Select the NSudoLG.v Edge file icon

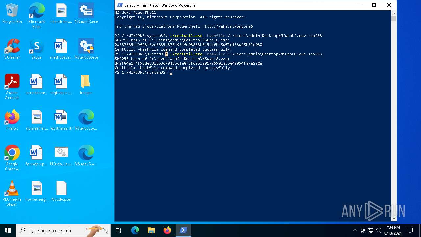pos(86,156)
